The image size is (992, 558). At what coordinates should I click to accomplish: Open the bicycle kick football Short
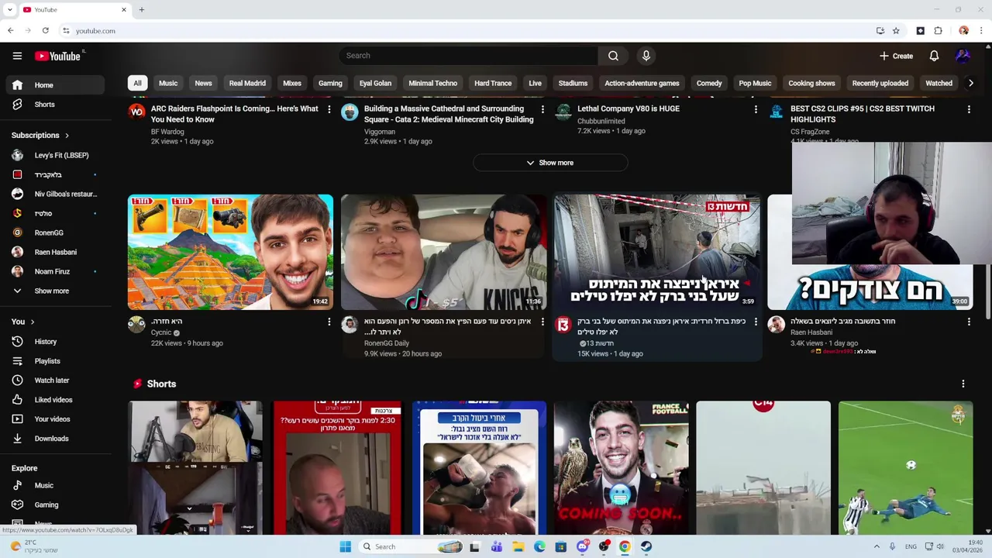pyautogui.click(x=905, y=468)
